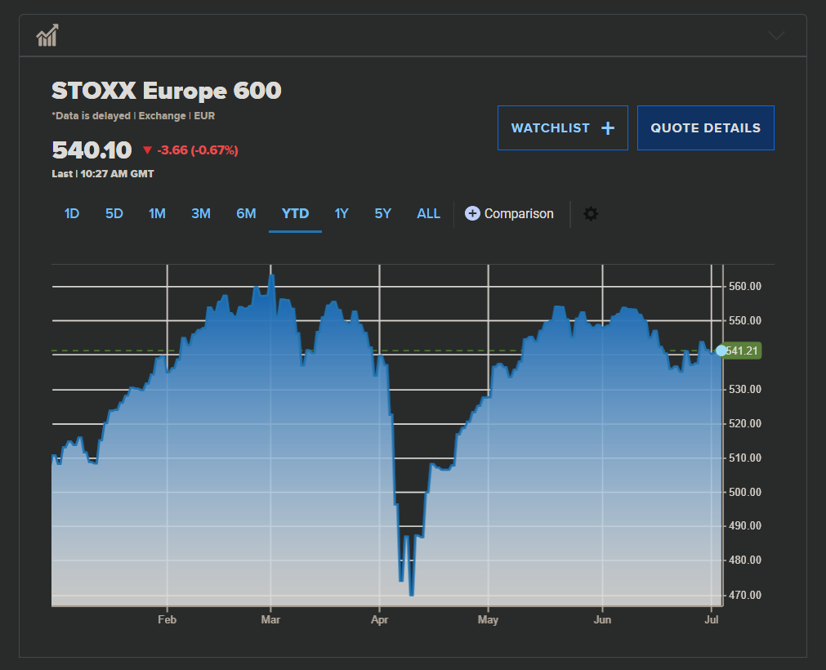The image size is (826, 670).
Task: Select the 3M time range
Action: coord(201,214)
